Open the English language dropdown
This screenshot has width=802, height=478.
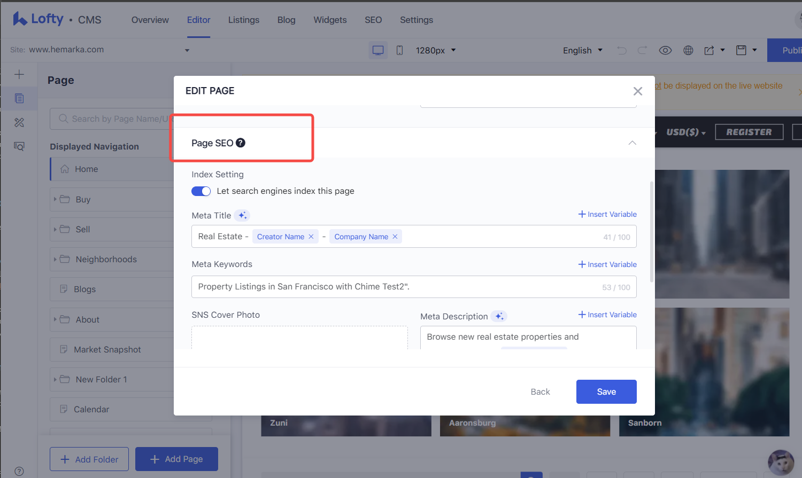[x=583, y=50]
